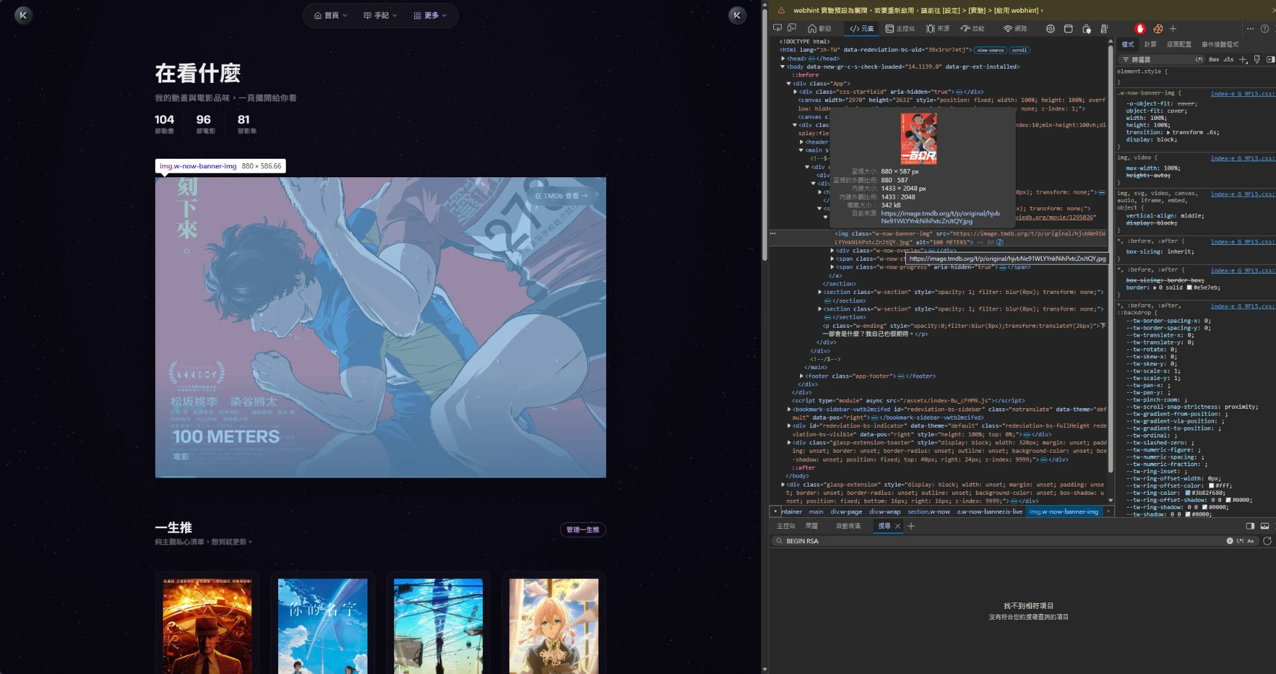The width and height of the screenshot is (1276, 674).
Task: Expand the css-starfield div node
Action: (795, 92)
